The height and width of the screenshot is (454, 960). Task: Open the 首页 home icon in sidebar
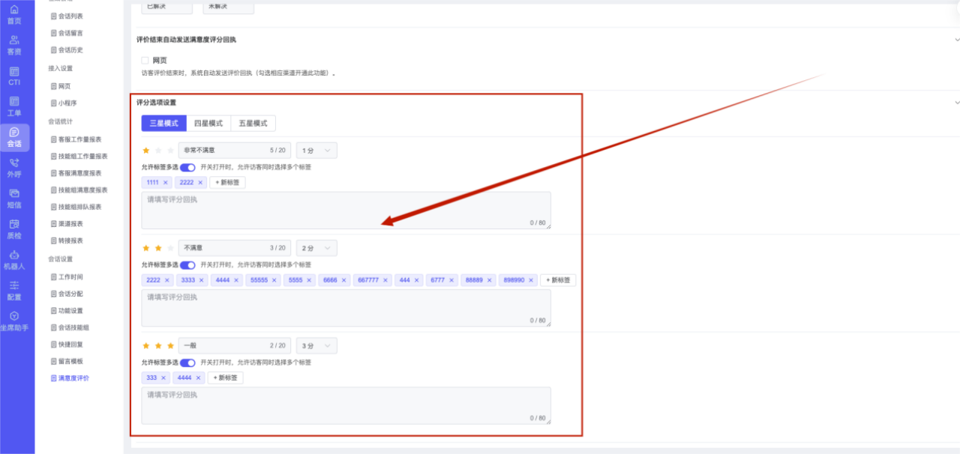pyautogui.click(x=14, y=10)
